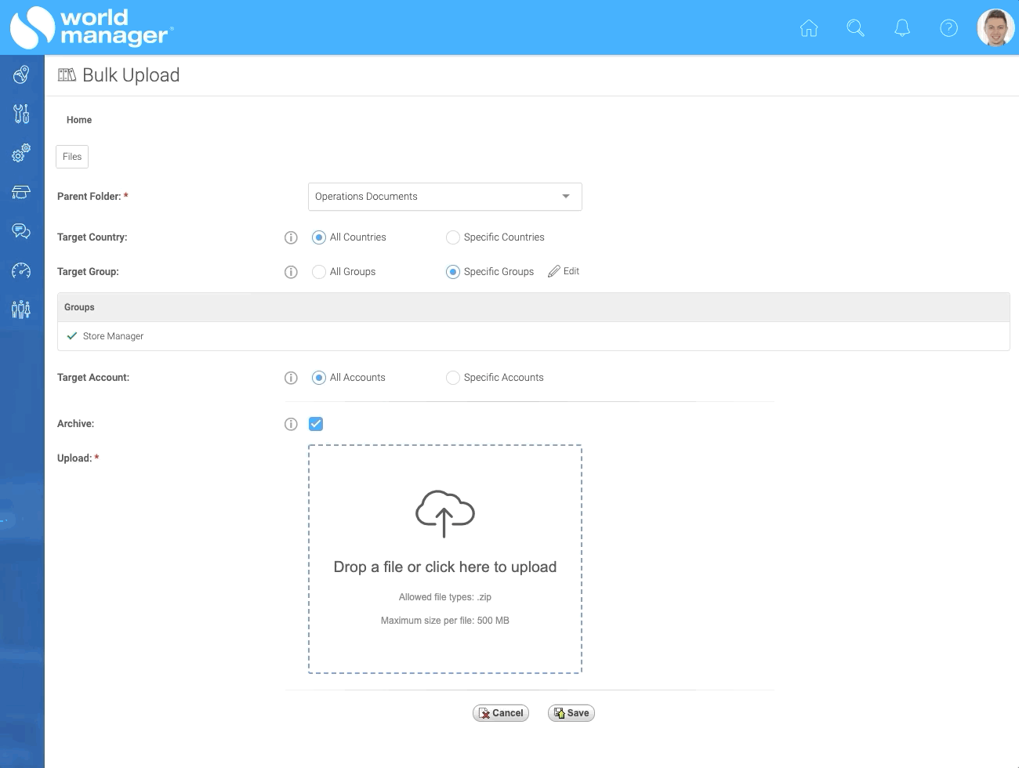
Task: Edit the specific target groups
Action: 564,271
